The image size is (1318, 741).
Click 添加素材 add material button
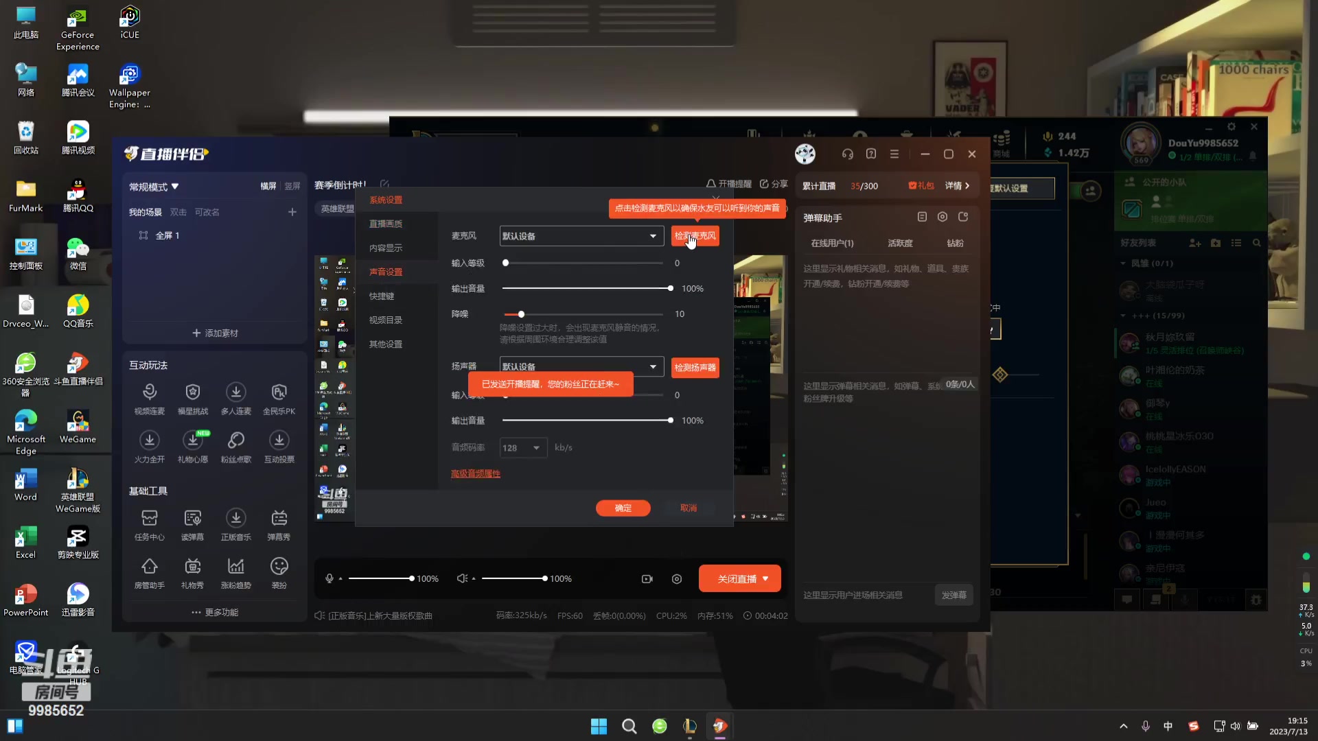tap(215, 333)
